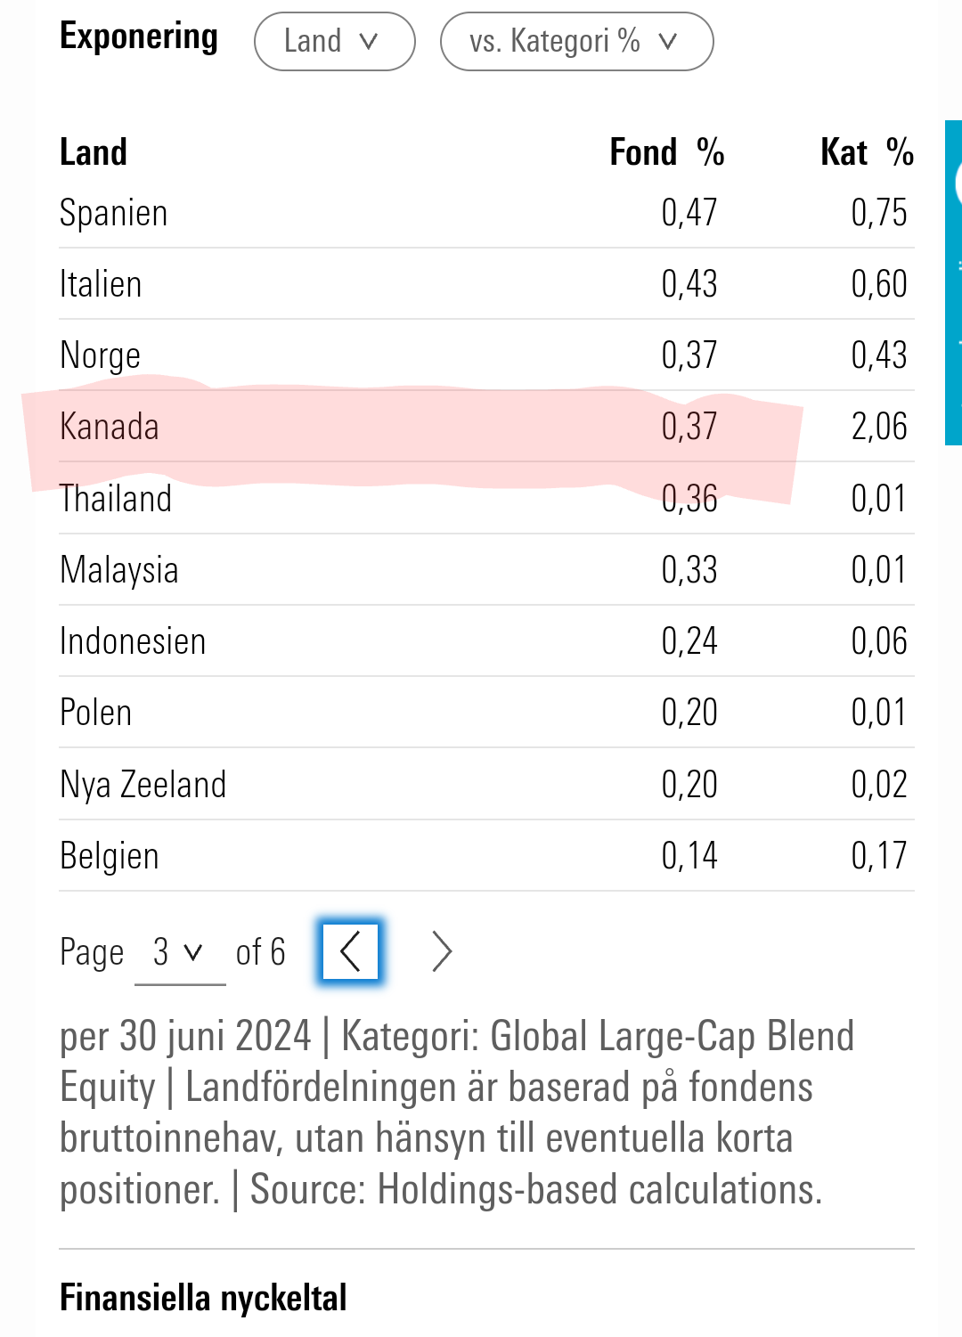962x1337 pixels.
Task: Go to next page with right arrow
Action: pyautogui.click(x=442, y=952)
